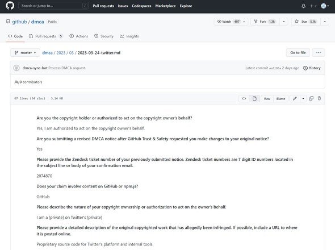Screen dimensions: 335x250
Task: Switch to the Actions tab
Action: [x=78, y=36]
